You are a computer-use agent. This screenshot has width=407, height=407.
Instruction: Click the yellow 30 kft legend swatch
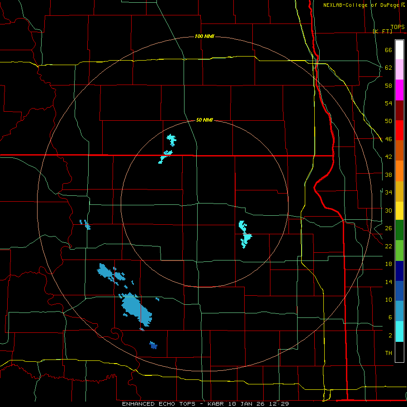[x=399, y=211]
